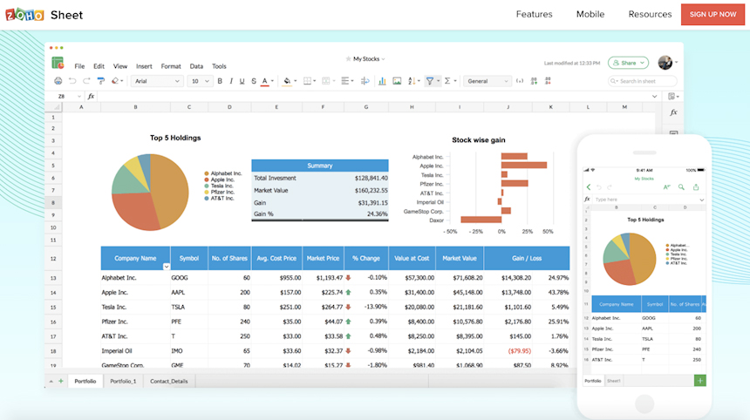This screenshot has height=420, width=750.
Task: Click the fx insert function icon beside formula bar
Action: click(x=91, y=96)
